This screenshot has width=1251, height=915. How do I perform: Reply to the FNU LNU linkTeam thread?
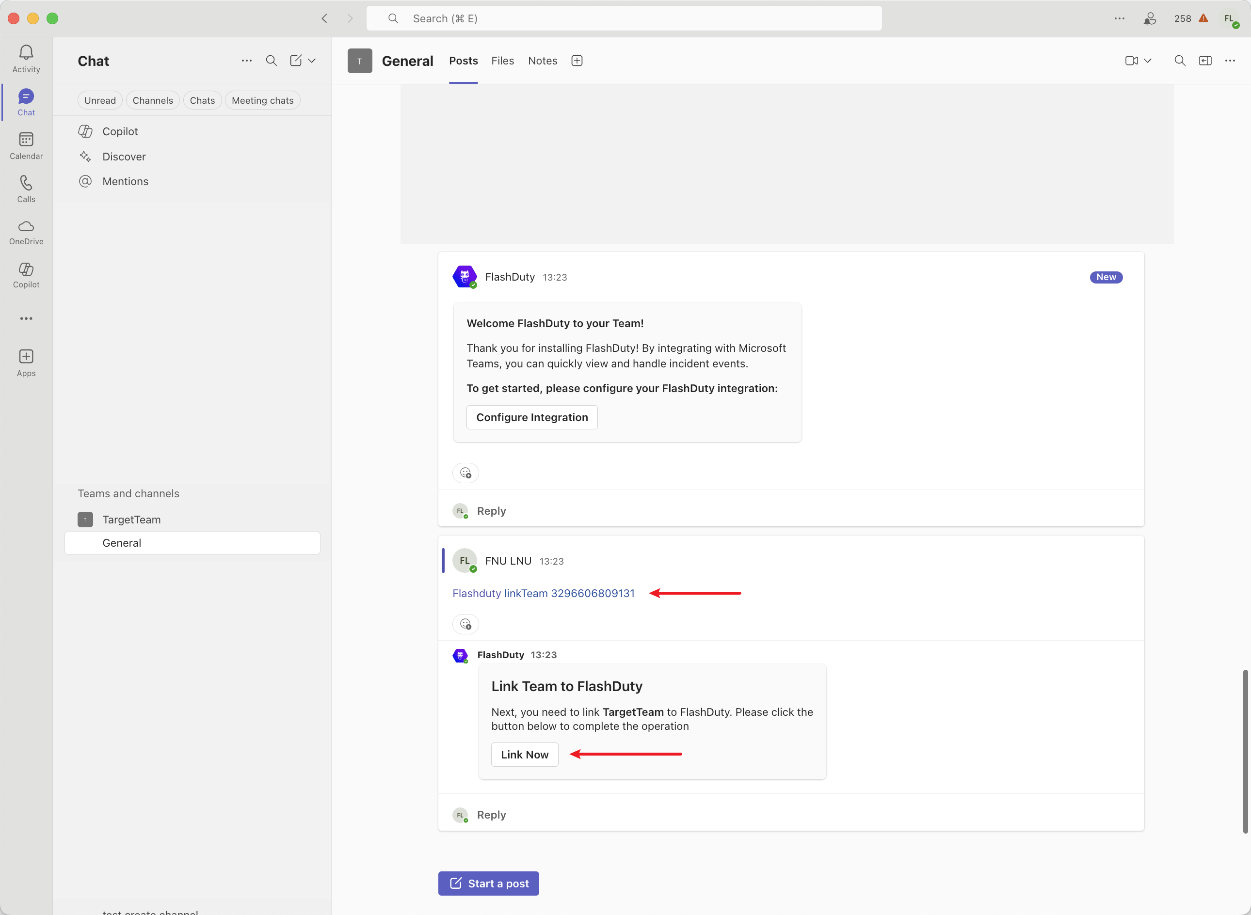tap(491, 815)
